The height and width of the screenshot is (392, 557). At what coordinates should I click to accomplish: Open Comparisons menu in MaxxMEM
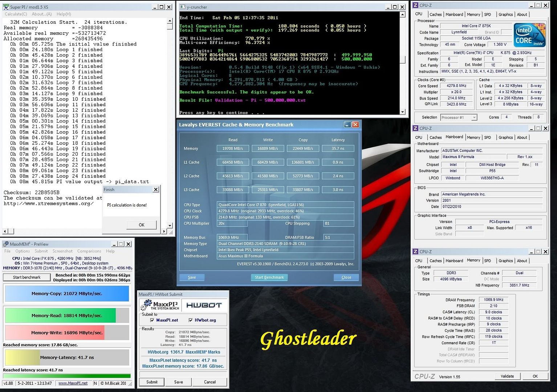(89, 251)
